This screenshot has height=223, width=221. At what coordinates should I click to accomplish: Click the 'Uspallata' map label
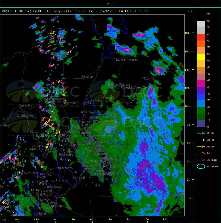coord(25,105)
